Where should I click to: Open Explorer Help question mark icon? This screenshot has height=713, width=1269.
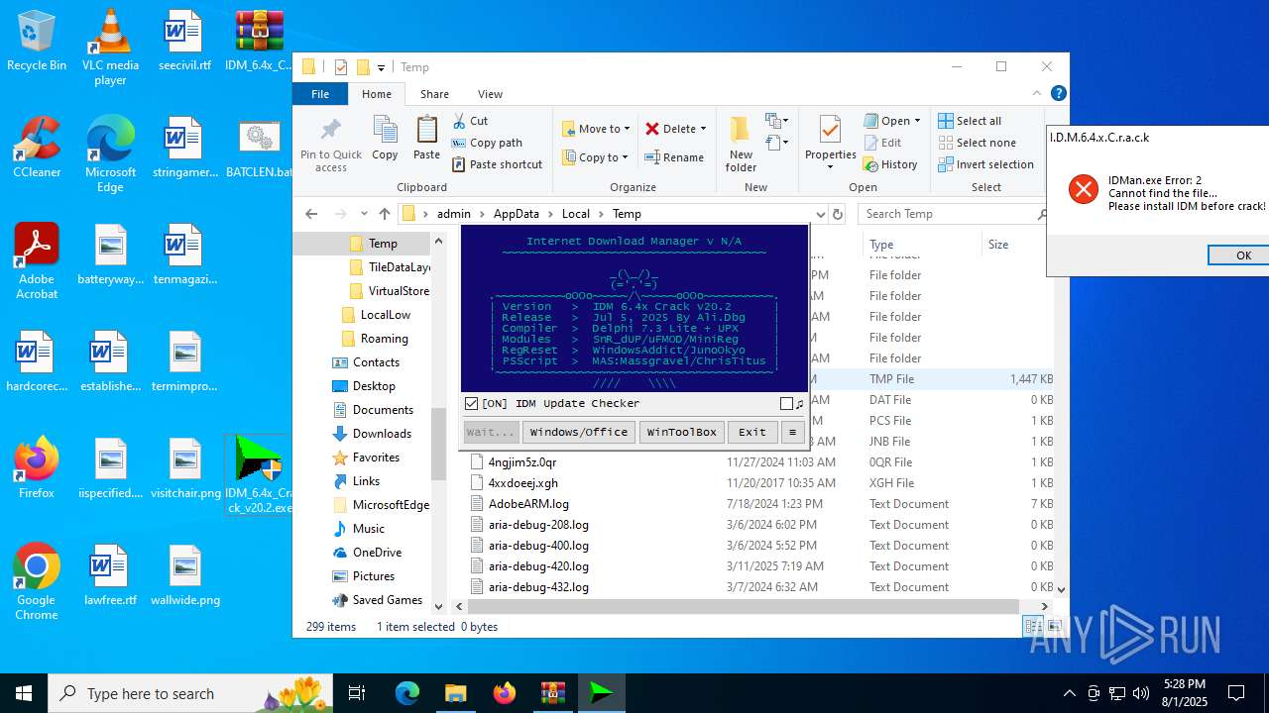pos(1058,94)
